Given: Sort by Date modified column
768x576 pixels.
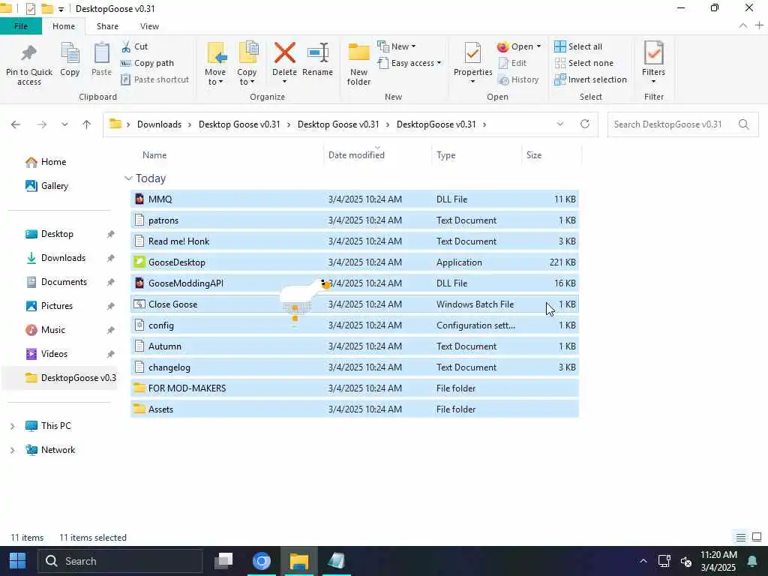Looking at the screenshot, I should click(356, 155).
